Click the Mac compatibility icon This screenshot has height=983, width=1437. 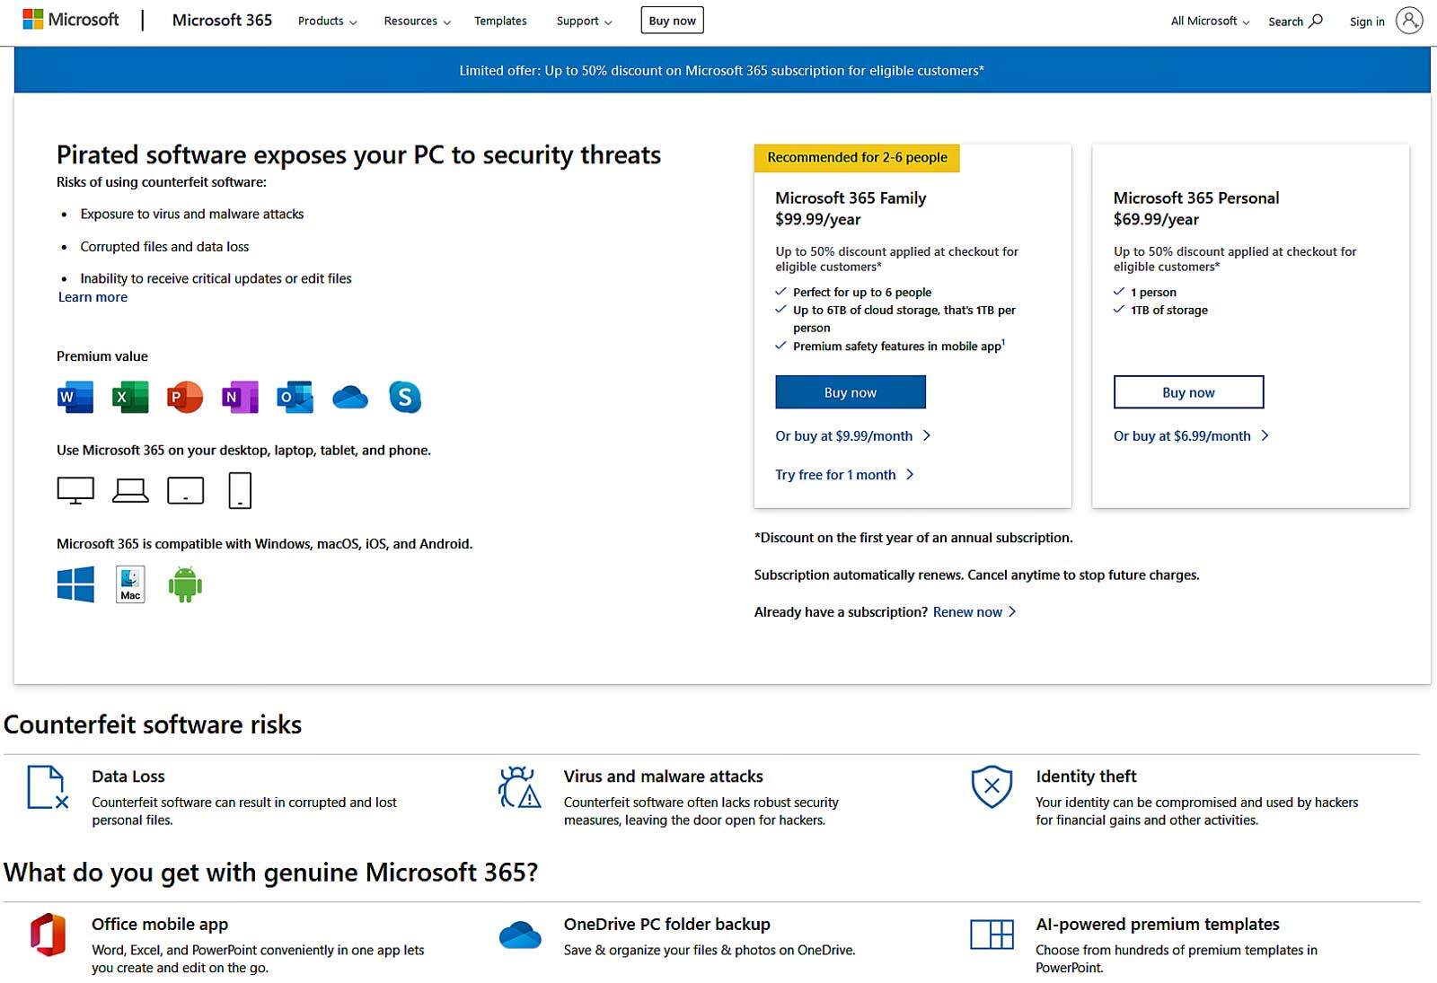pos(130,584)
